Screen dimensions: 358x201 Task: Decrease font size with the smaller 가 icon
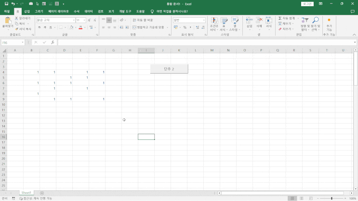pos(94,20)
